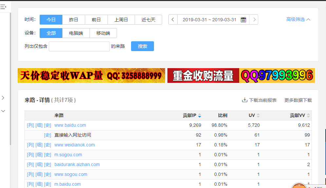Open m.baidu.com referrer link
The height and width of the screenshot is (188, 326).
coord(67,184)
